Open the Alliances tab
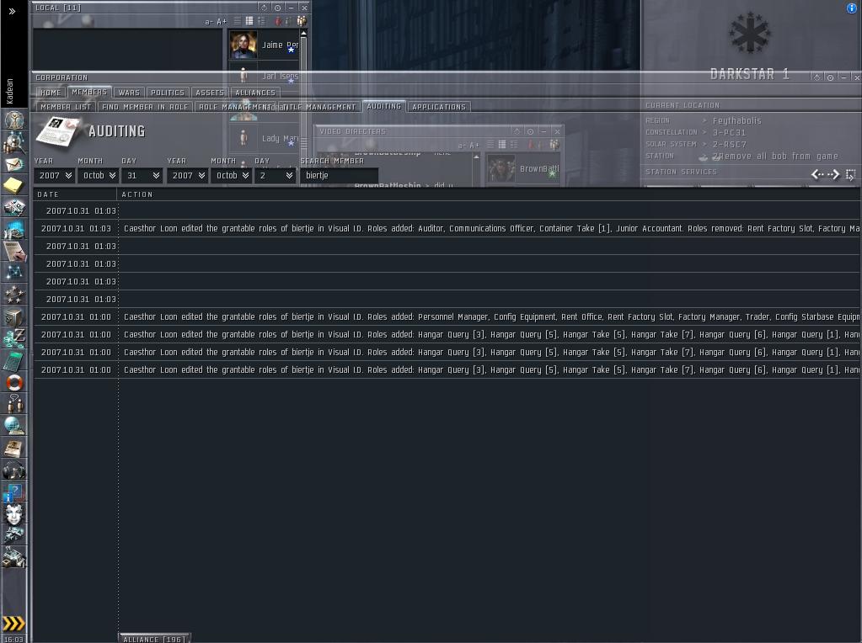862x643 pixels. pyautogui.click(x=255, y=93)
